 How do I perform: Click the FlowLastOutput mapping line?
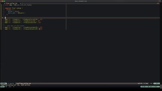tap(24, 29)
